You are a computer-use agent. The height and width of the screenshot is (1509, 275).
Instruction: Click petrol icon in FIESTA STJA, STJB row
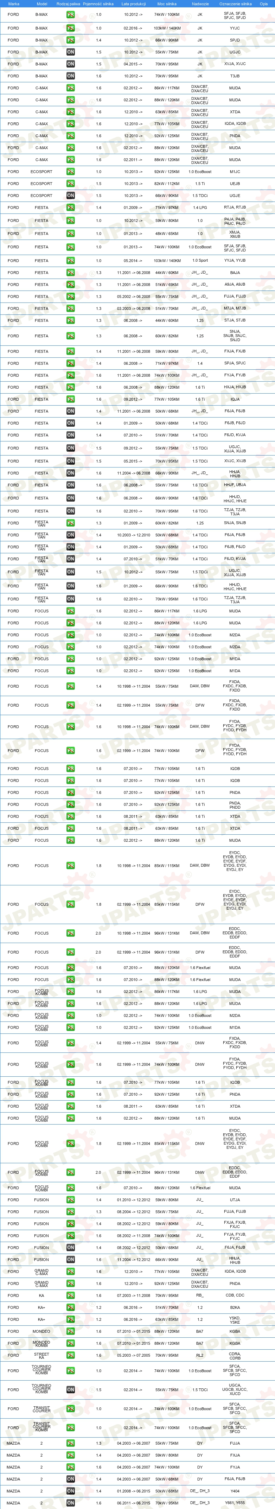coord(70,320)
